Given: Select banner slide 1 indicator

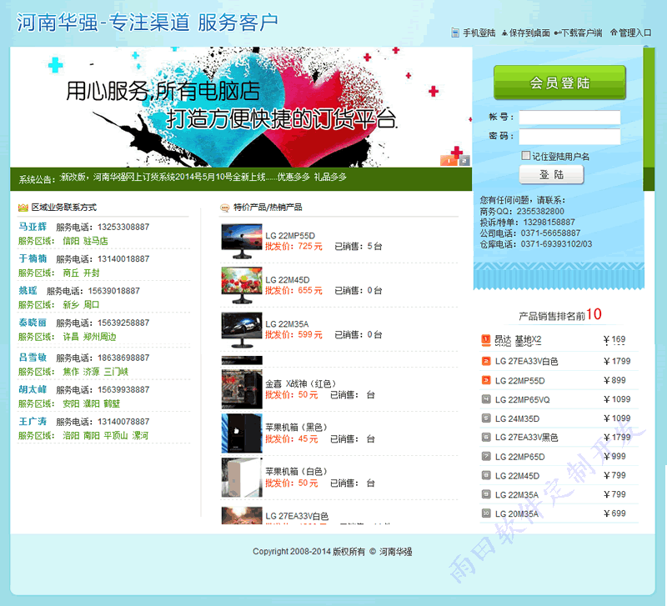Looking at the screenshot, I should pyautogui.click(x=448, y=161).
